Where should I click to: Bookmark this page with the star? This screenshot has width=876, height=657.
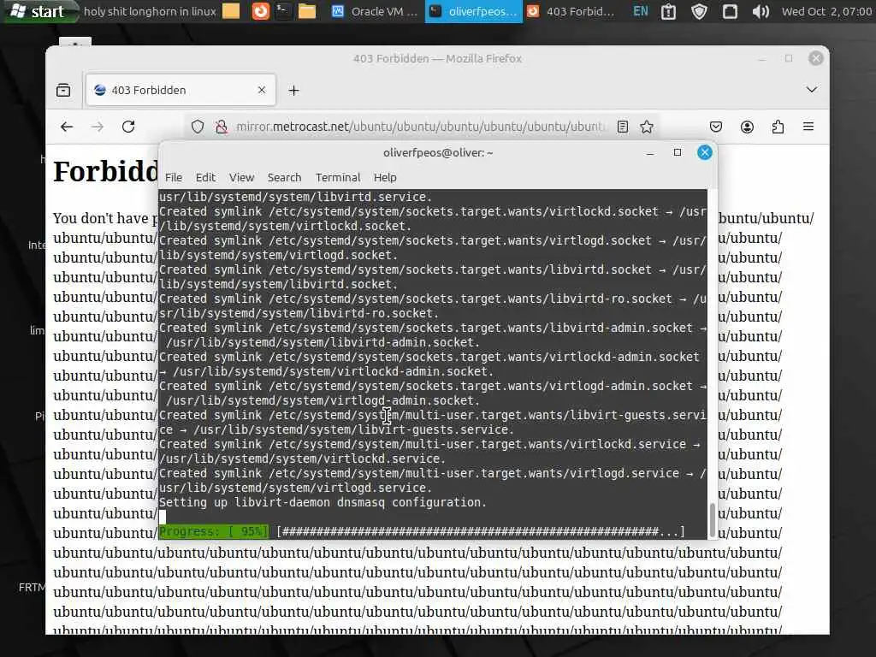[647, 127]
